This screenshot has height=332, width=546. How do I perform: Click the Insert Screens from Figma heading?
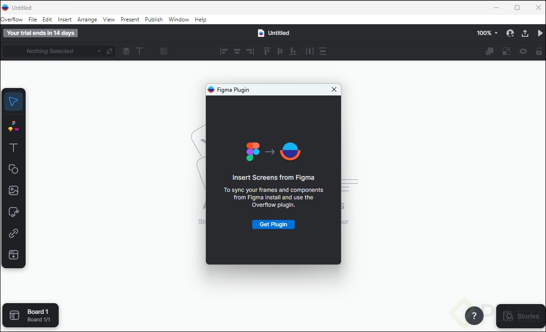pos(273,177)
